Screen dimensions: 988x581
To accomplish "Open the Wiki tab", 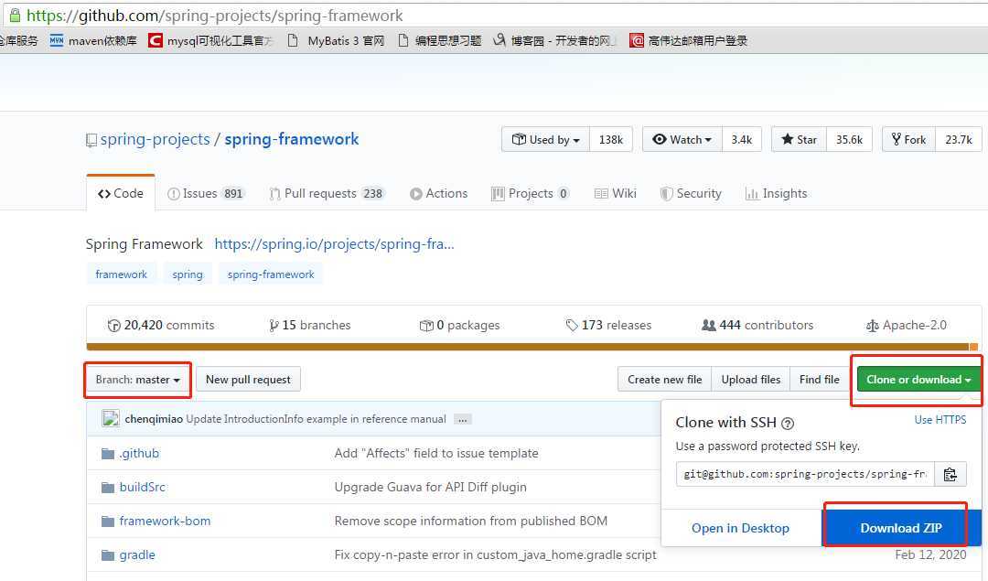I will pos(616,193).
